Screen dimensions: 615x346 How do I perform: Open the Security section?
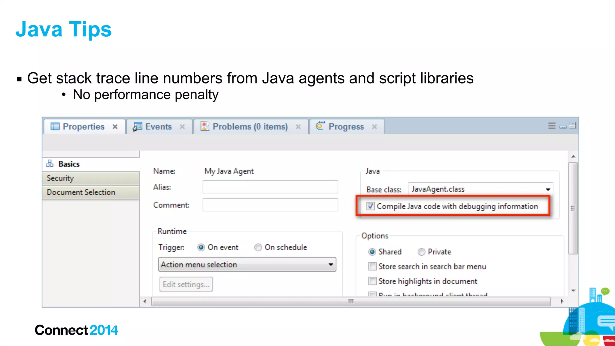(x=91, y=178)
